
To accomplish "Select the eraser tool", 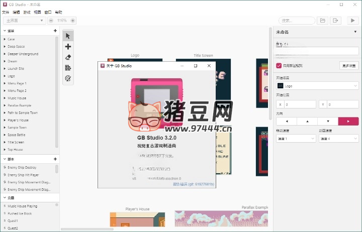I will click(x=68, y=57).
